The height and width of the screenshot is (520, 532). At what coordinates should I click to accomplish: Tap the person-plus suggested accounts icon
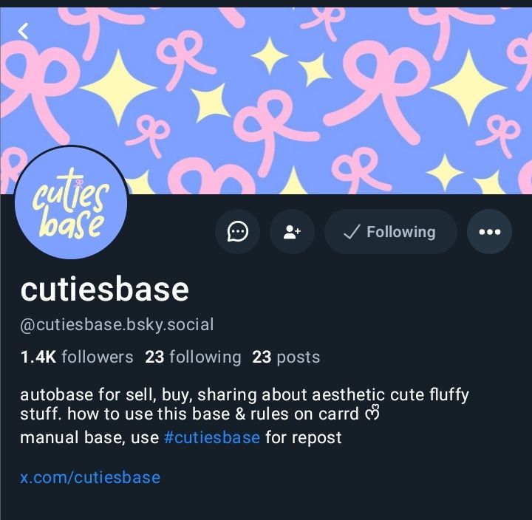point(292,232)
